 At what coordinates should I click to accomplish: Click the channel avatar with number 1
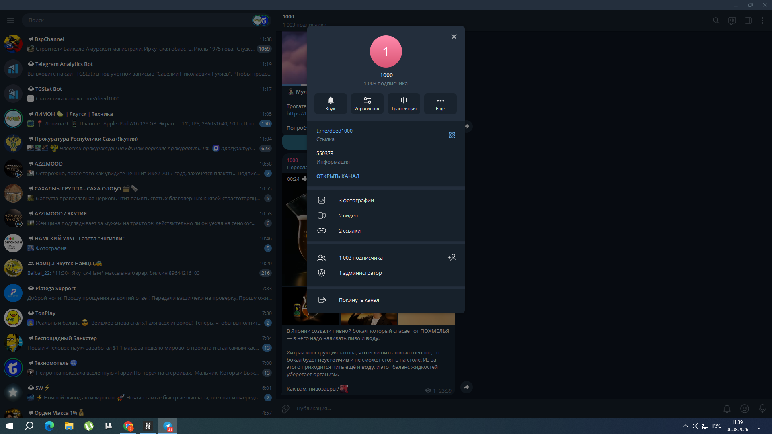(x=386, y=51)
